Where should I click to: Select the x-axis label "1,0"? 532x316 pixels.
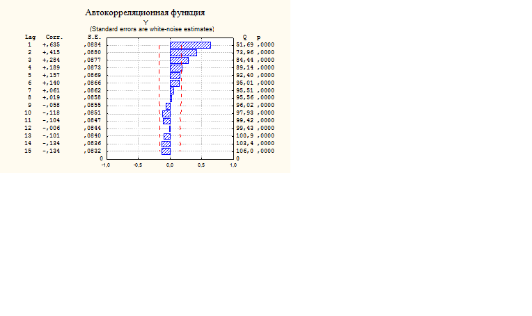click(233, 165)
